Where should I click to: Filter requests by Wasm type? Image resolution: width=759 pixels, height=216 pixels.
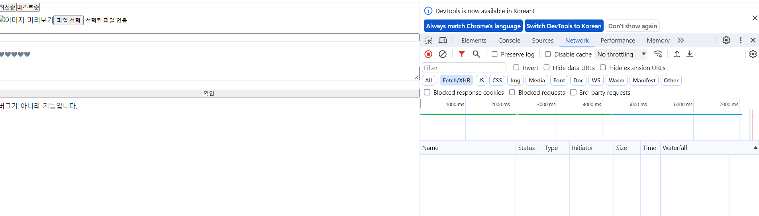616,80
